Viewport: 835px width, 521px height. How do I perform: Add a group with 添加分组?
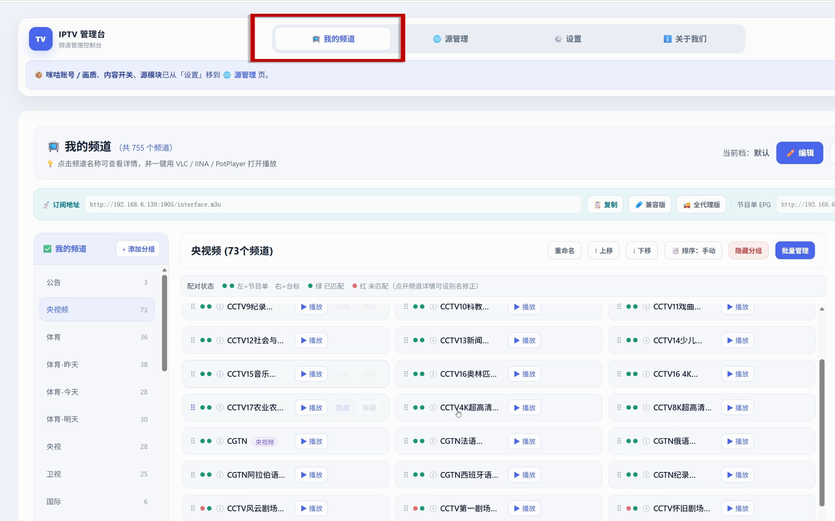pyautogui.click(x=138, y=249)
